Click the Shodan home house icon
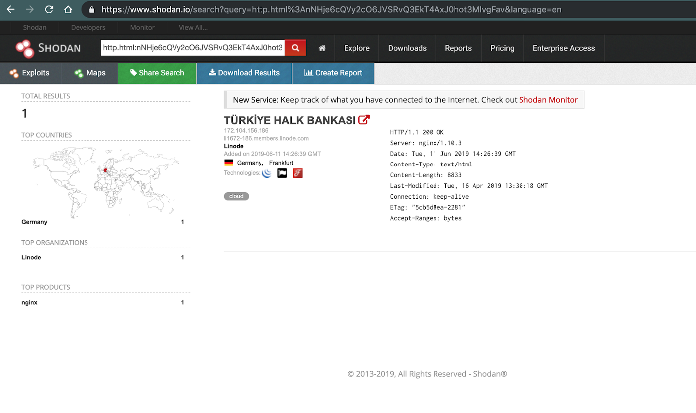The height and width of the screenshot is (413, 696). 322,48
